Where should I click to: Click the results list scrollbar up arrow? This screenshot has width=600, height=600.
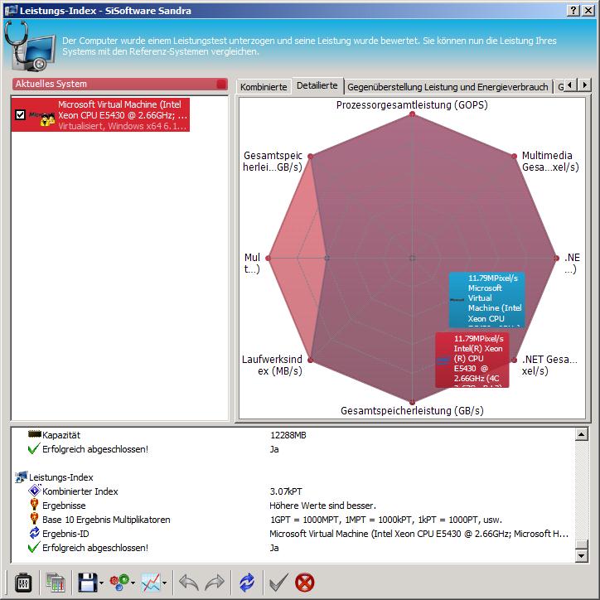tap(581, 434)
